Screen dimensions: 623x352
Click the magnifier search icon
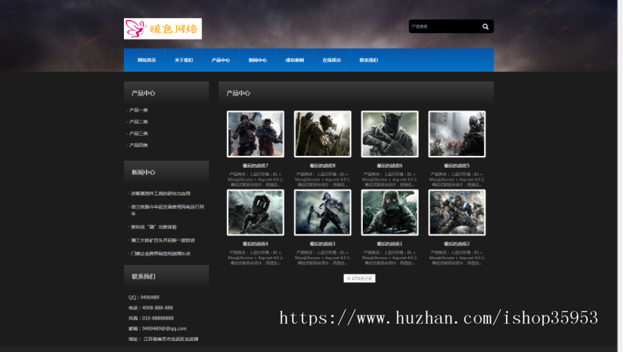pos(485,26)
